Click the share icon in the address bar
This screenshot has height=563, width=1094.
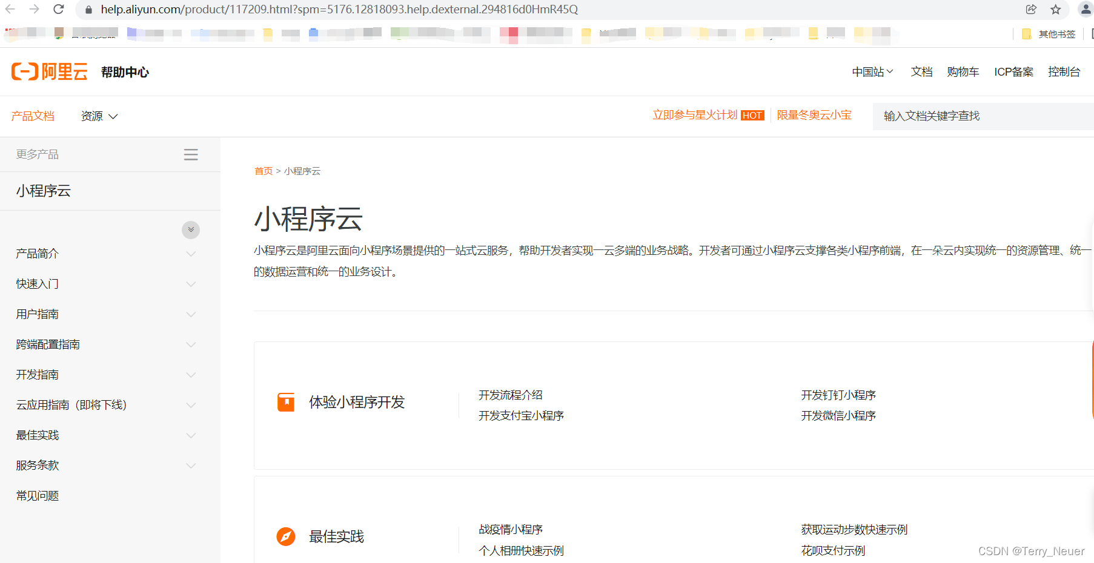pyautogui.click(x=1031, y=9)
